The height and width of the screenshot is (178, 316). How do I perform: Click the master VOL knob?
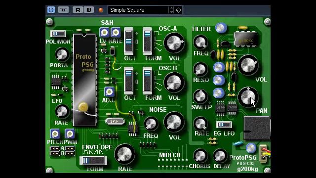[x=248, y=65]
